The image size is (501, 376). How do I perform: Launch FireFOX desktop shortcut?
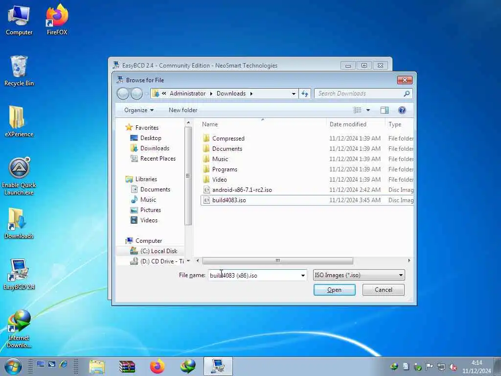coord(57,20)
